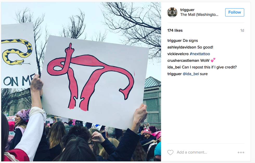Open the trigguer username in the post header
Viewport: 255px width, 163px height.
(x=187, y=10)
